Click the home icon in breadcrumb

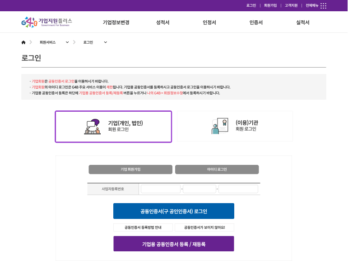[x=23, y=42]
